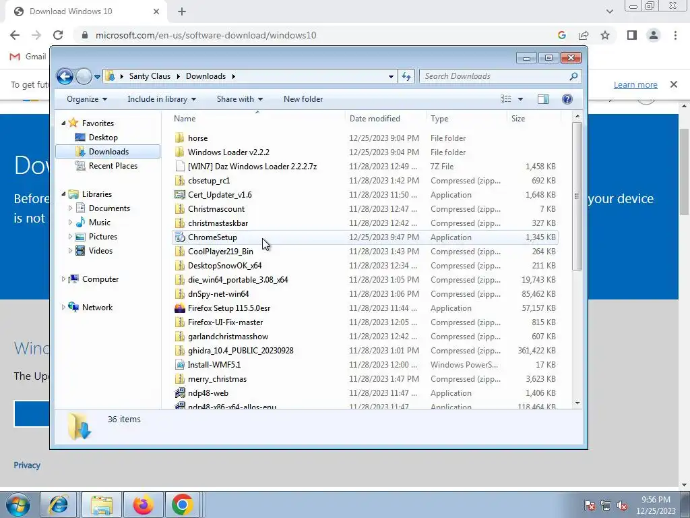Select Desktop under Favorites
This screenshot has height=518, width=690.
[103, 138]
